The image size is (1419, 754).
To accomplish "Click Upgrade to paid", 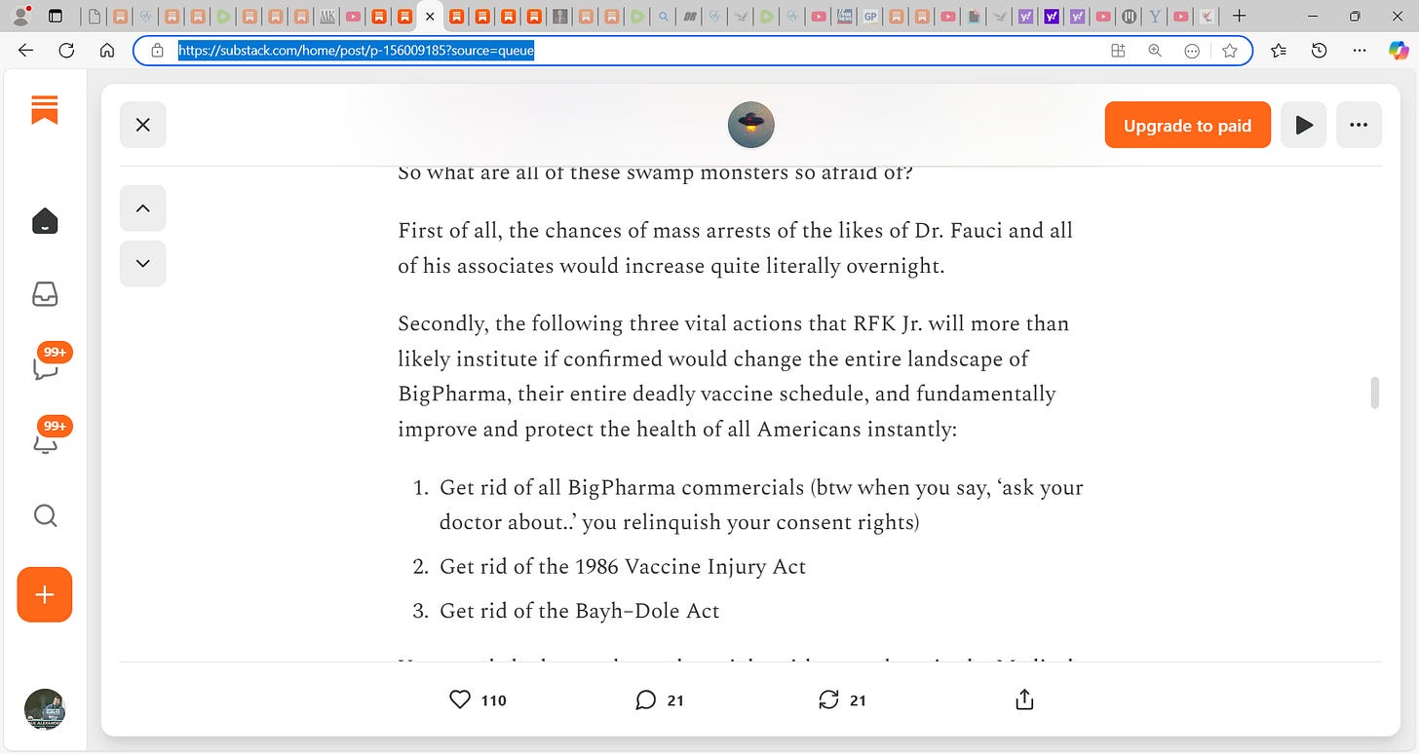I will [1187, 125].
